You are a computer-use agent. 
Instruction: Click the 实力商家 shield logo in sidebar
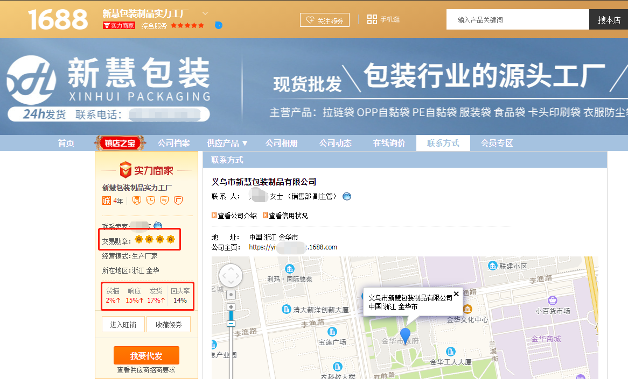point(125,170)
